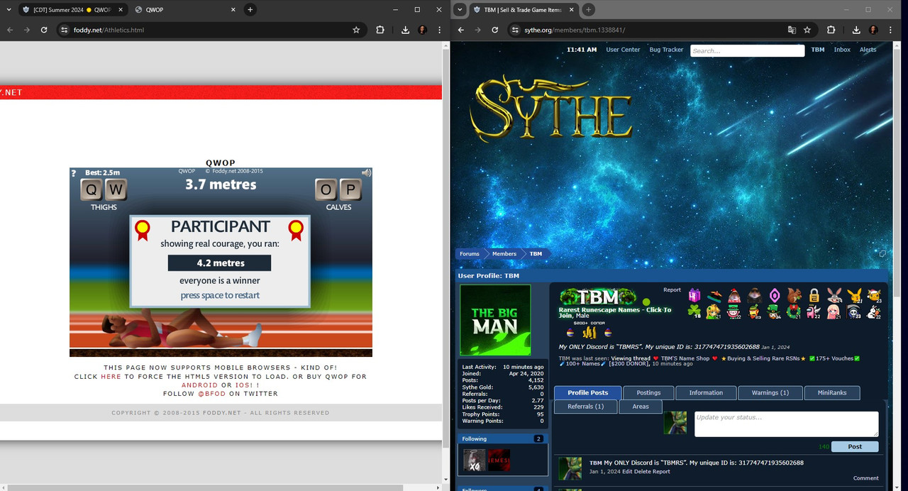Viewport: 908px width, 491px height.
Task: Click the translate page icon in Sythe address bar
Action: [792, 30]
